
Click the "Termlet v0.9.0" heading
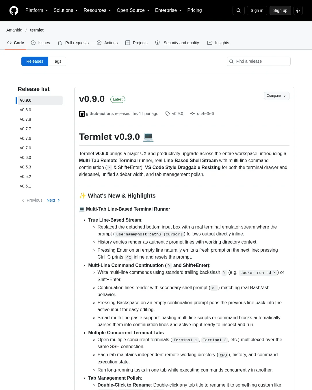coord(116,137)
